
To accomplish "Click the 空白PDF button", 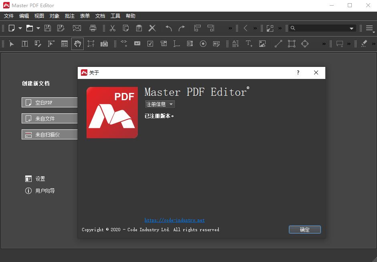I will coord(50,103).
